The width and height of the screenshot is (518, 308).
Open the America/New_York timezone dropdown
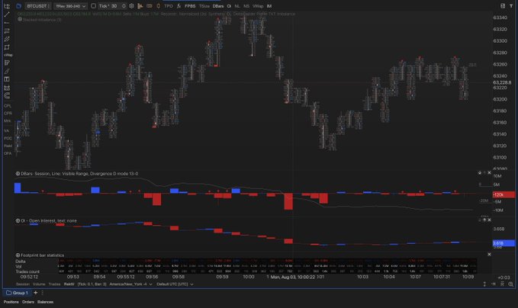[130, 284]
